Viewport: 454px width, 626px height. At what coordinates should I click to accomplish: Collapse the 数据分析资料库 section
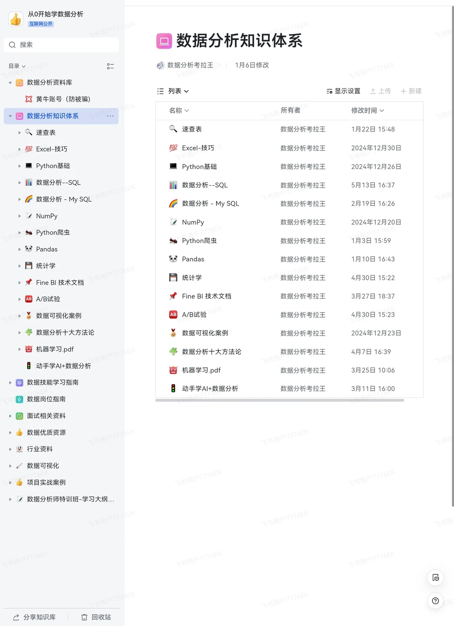10,82
